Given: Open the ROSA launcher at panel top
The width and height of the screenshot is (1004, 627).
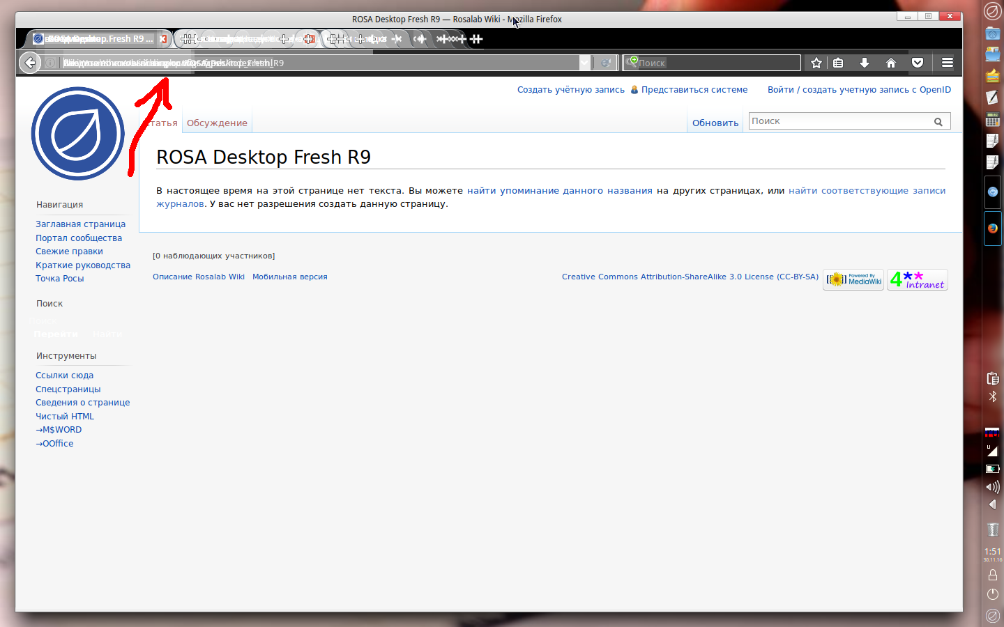Looking at the screenshot, I should pos(992,11).
